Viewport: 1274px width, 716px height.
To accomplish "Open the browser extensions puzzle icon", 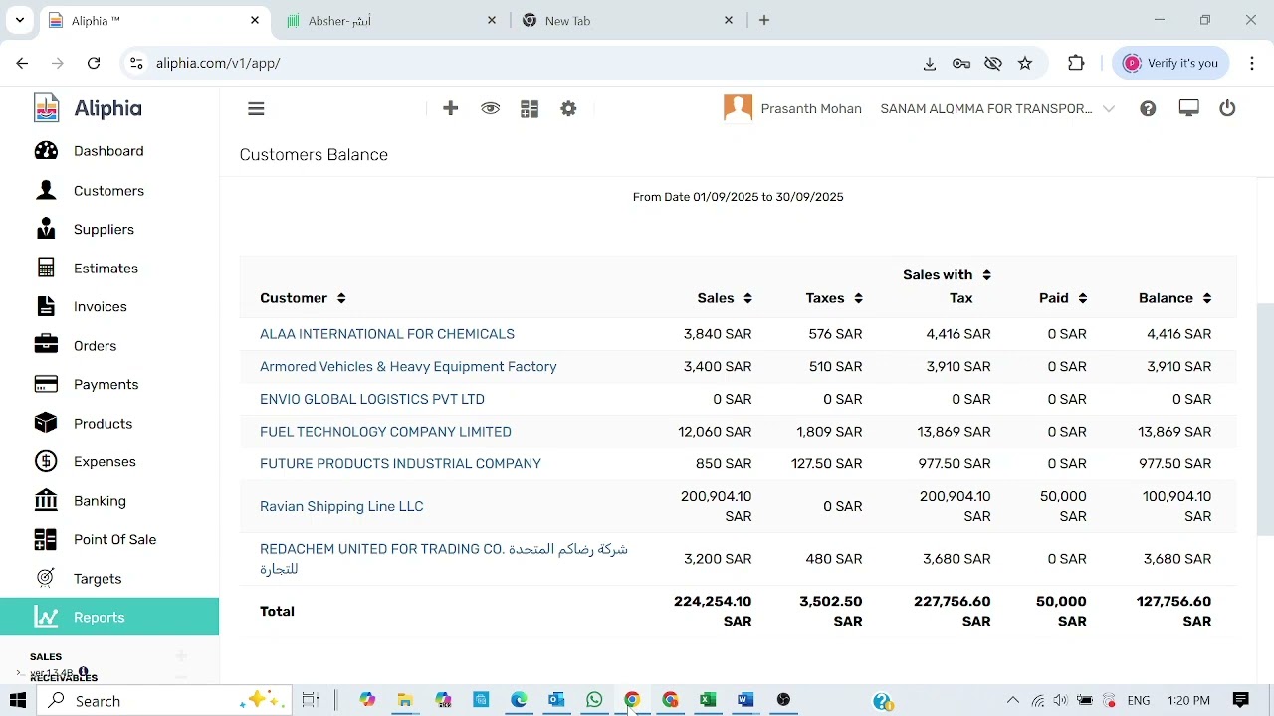I will (x=1076, y=63).
